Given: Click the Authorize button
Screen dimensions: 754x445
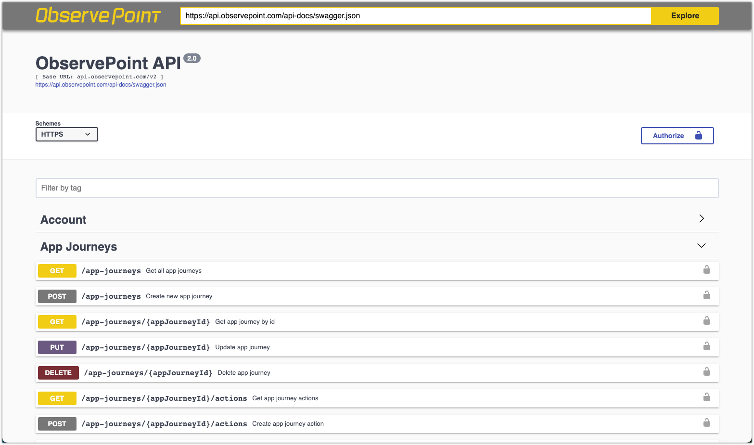Looking at the screenshot, I should (677, 136).
